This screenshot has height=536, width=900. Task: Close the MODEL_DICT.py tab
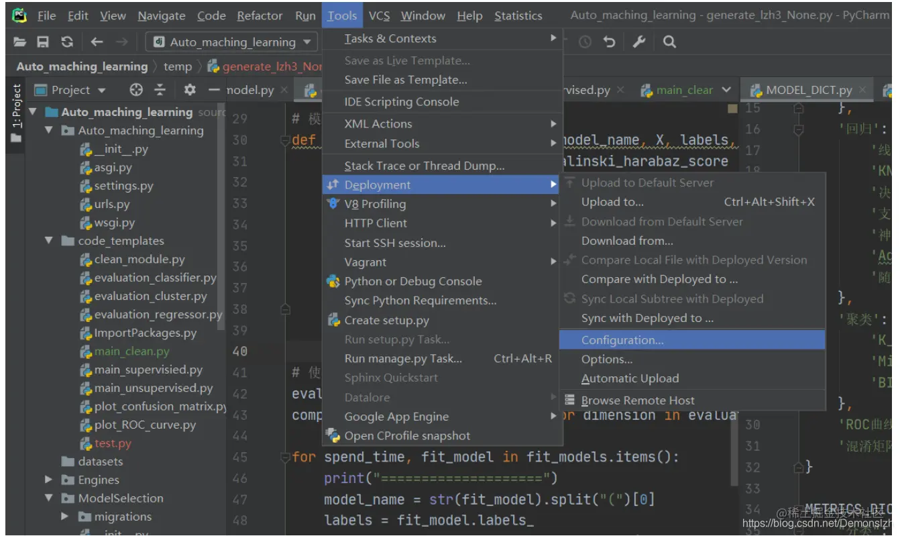862,90
